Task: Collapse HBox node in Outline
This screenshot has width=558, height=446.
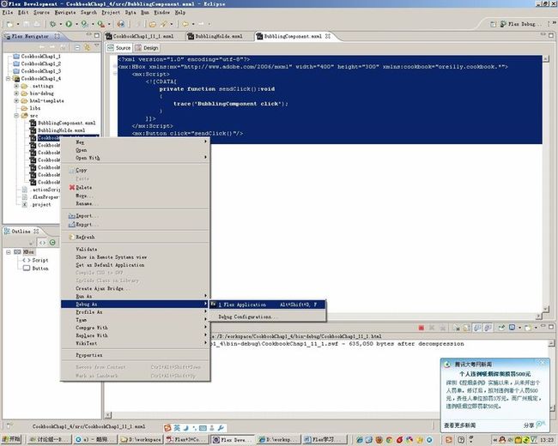Action: (x=9, y=252)
